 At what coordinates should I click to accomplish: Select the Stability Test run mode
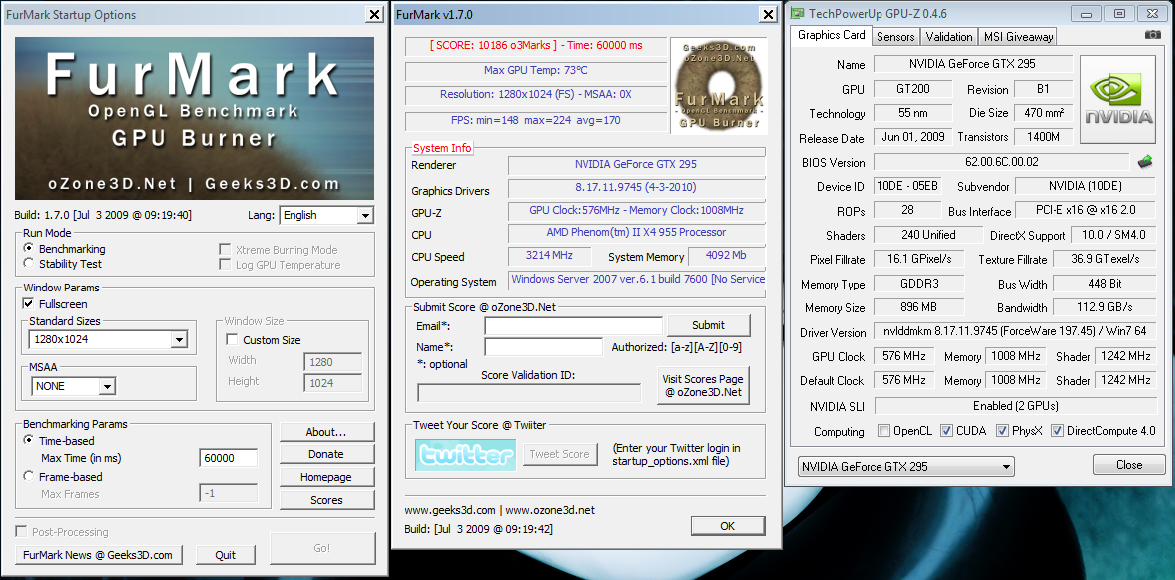[x=29, y=263]
